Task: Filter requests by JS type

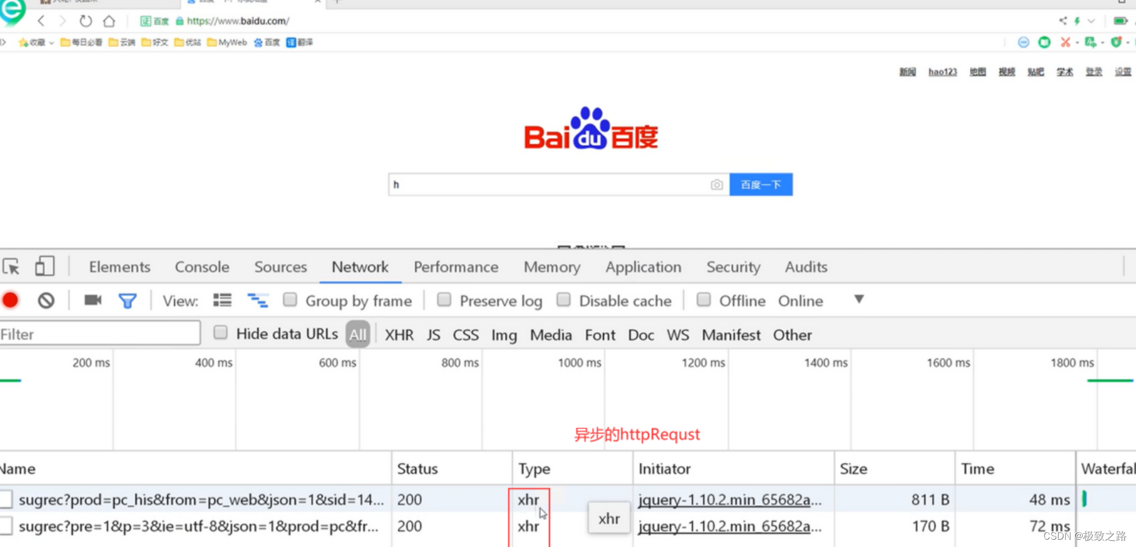Action: click(433, 335)
